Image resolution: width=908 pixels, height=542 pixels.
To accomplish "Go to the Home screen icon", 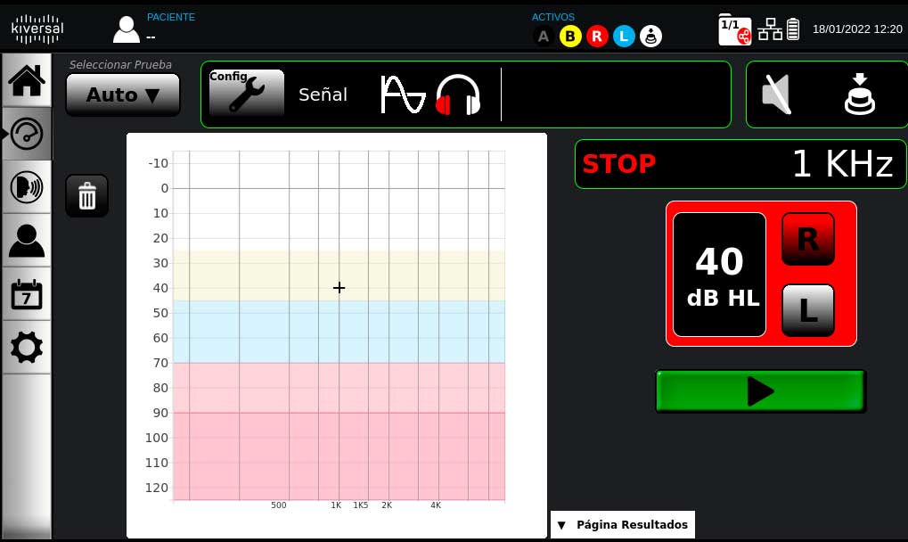I will [26, 80].
